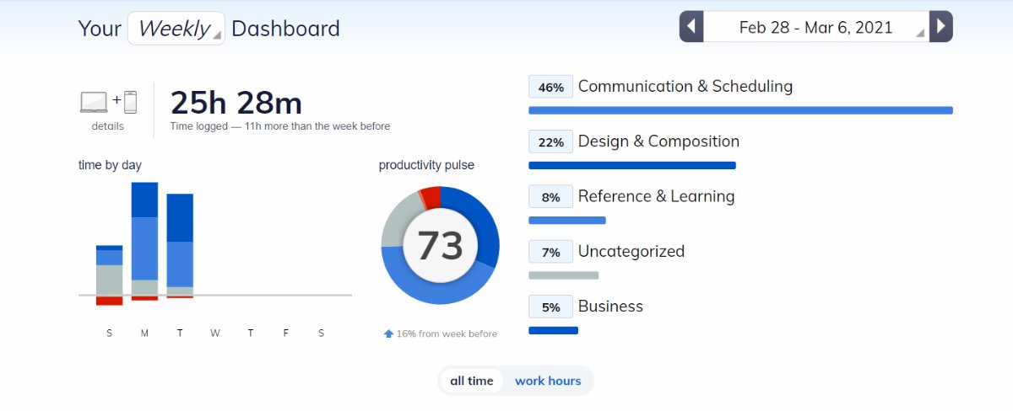Click the 8% badge for Reference & Learning
Screen dimensions: 1013x411
[550, 197]
